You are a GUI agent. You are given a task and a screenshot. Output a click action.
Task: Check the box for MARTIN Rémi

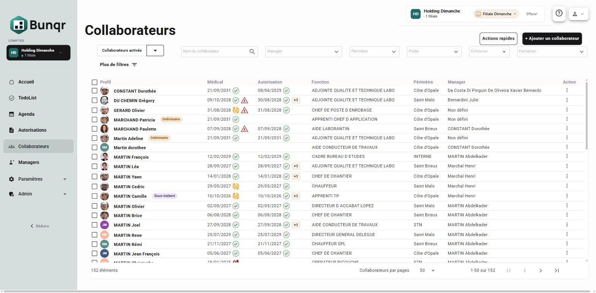coord(94,244)
